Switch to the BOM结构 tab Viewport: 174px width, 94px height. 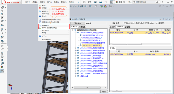pyautogui.click(x=74, y=27)
